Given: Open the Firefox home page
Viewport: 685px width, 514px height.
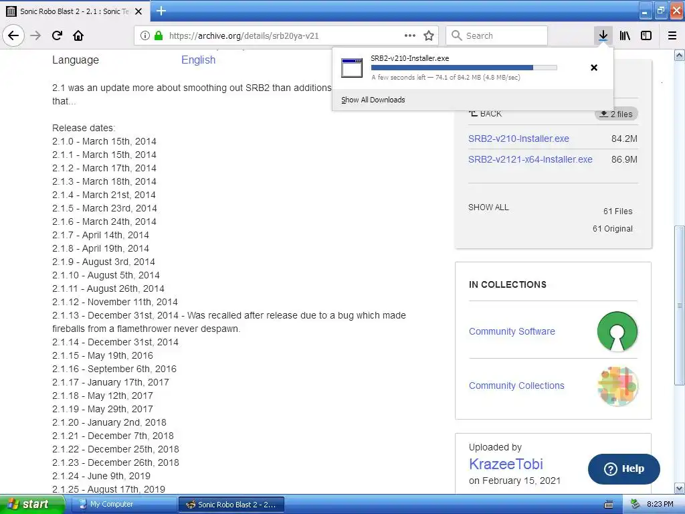Looking at the screenshot, I should [x=78, y=35].
